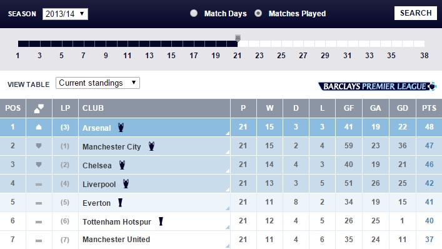Screen dimensions: 442x249
Task: Click the Europa League icon beside Everton
Action: click(121, 203)
